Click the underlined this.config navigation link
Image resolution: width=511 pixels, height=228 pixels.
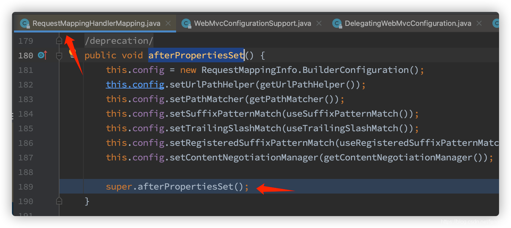coord(135,84)
